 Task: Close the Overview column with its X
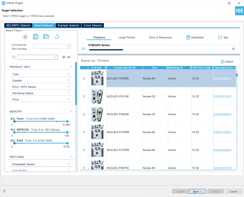pos(105,68)
